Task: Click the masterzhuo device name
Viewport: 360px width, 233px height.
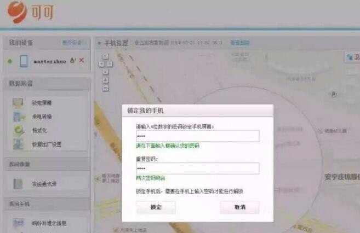Action: 50,61
